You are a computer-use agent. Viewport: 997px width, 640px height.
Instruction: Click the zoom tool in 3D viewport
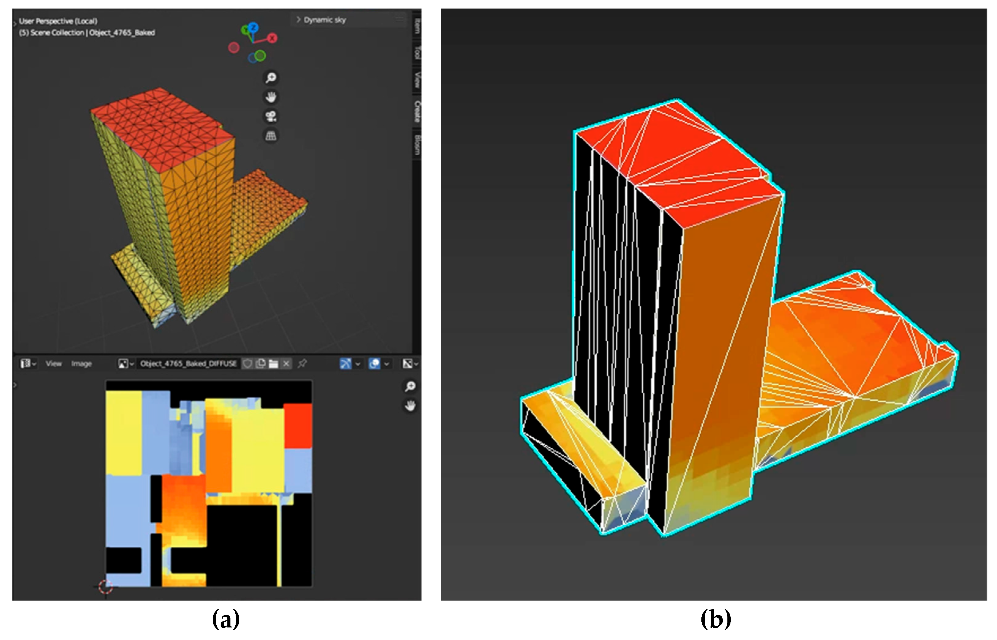coord(271,78)
